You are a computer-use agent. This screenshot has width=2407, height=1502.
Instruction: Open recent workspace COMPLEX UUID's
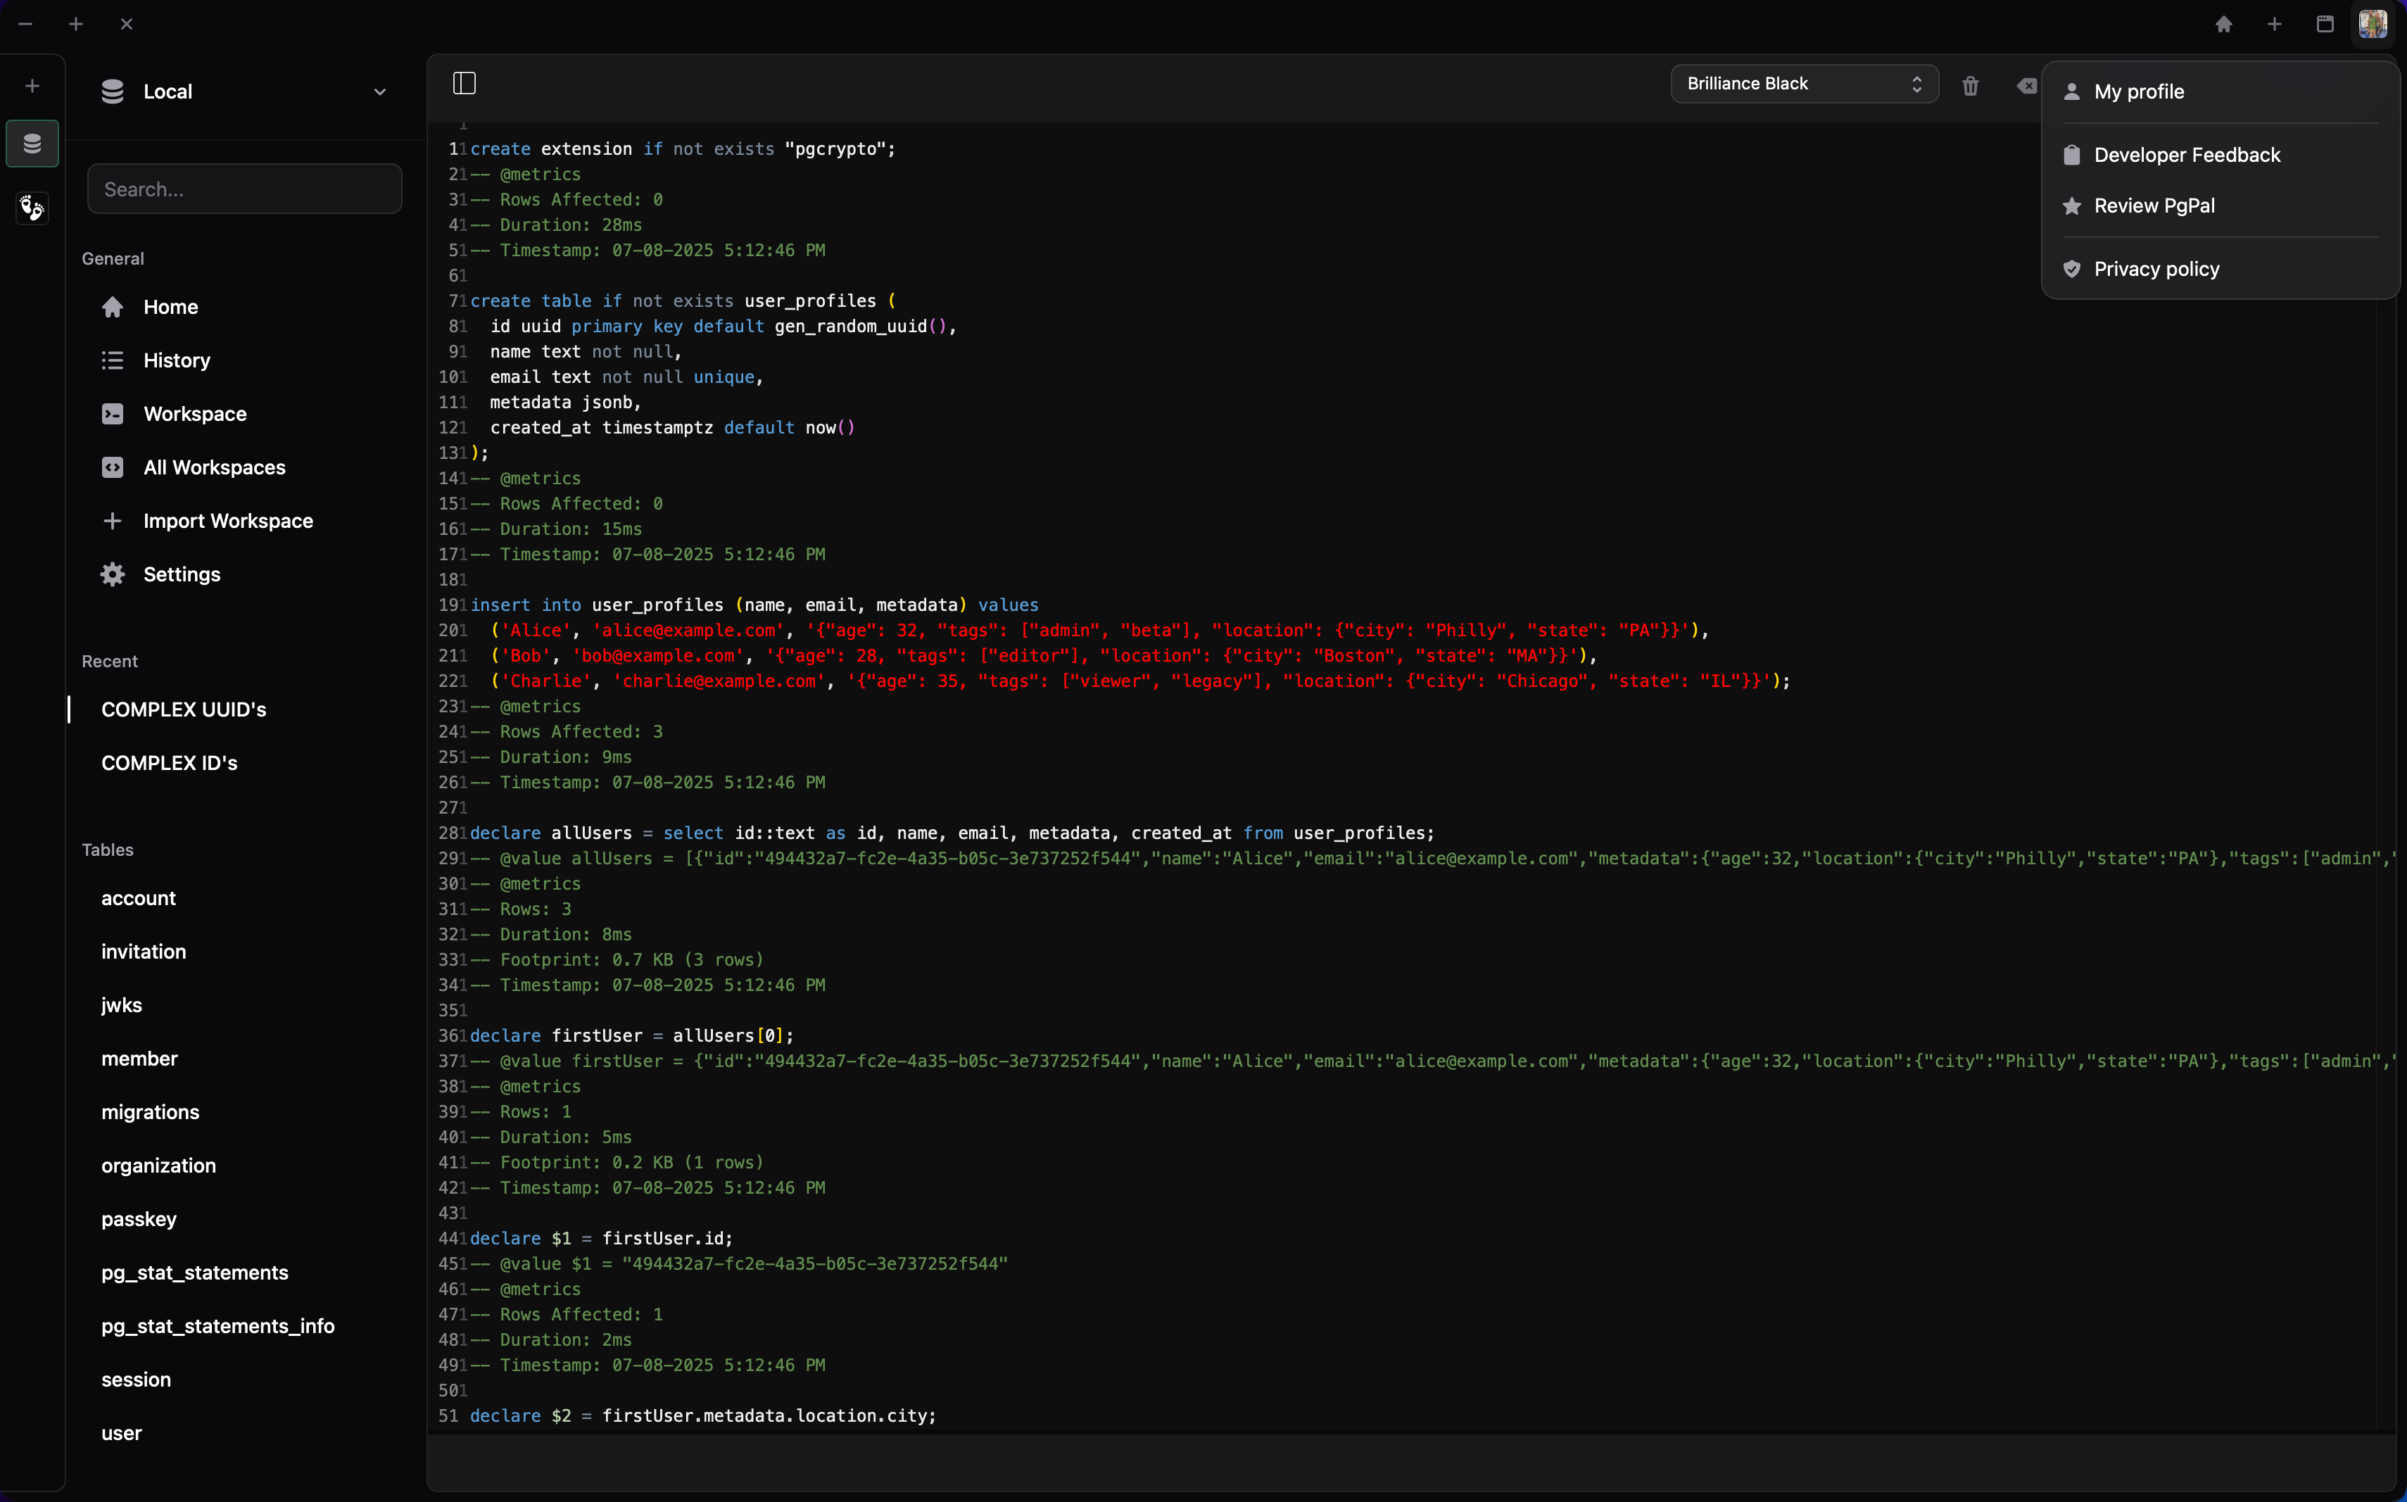click(x=244, y=709)
